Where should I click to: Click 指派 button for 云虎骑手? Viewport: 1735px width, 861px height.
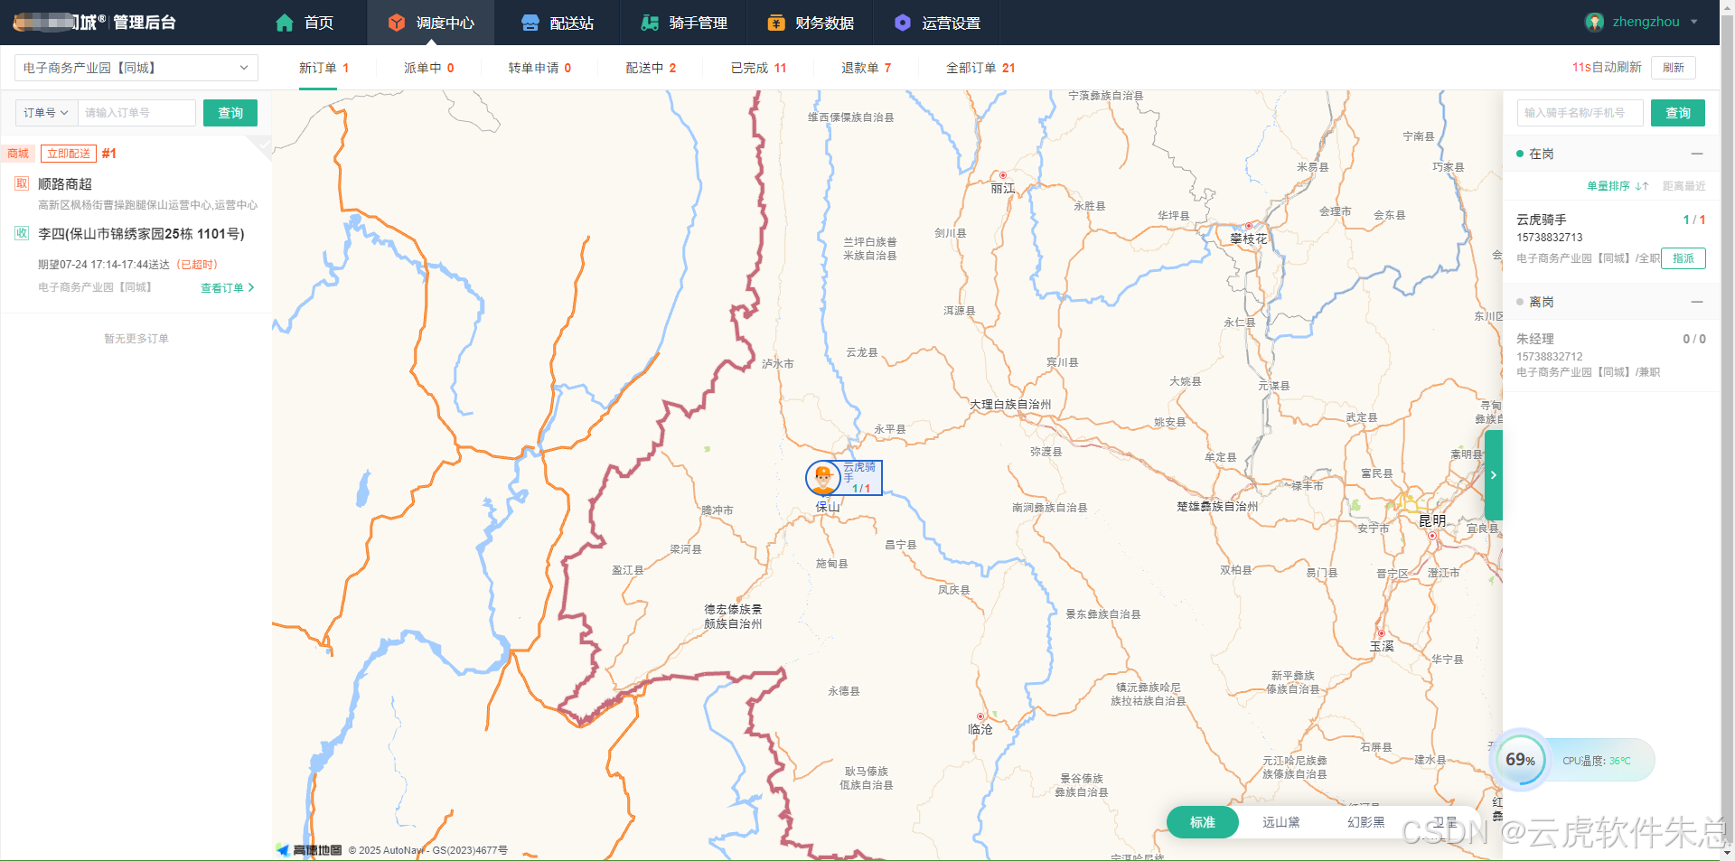[1683, 258]
